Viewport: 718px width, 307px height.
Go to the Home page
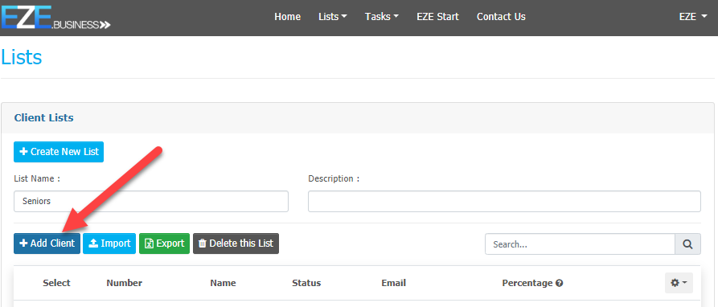288,17
